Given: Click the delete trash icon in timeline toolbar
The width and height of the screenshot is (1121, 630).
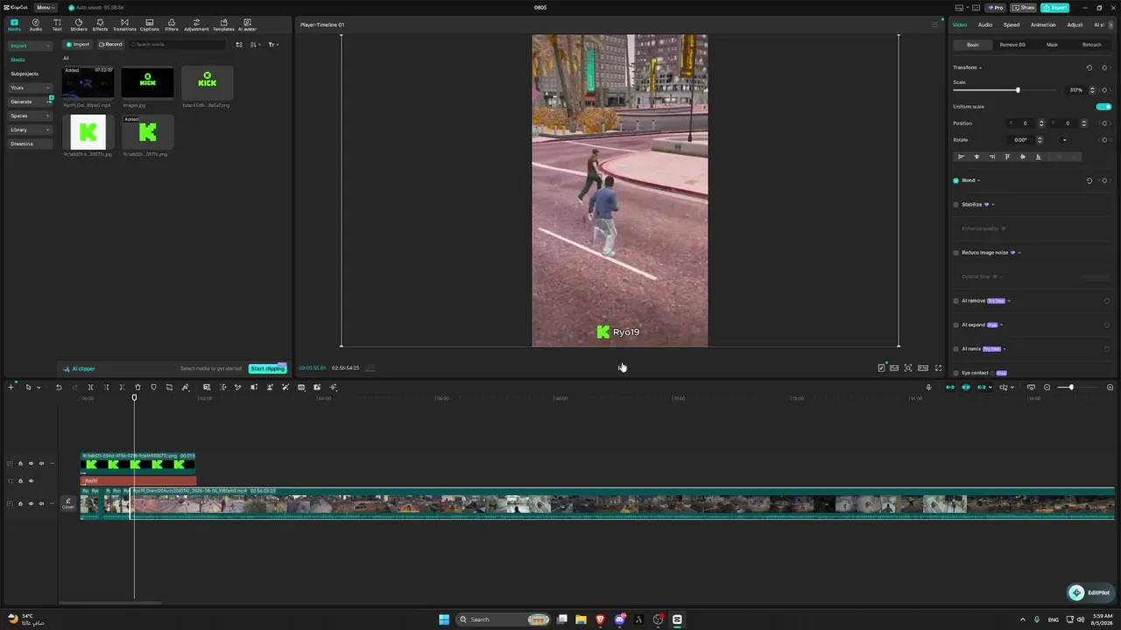Looking at the screenshot, I should [x=137, y=387].
